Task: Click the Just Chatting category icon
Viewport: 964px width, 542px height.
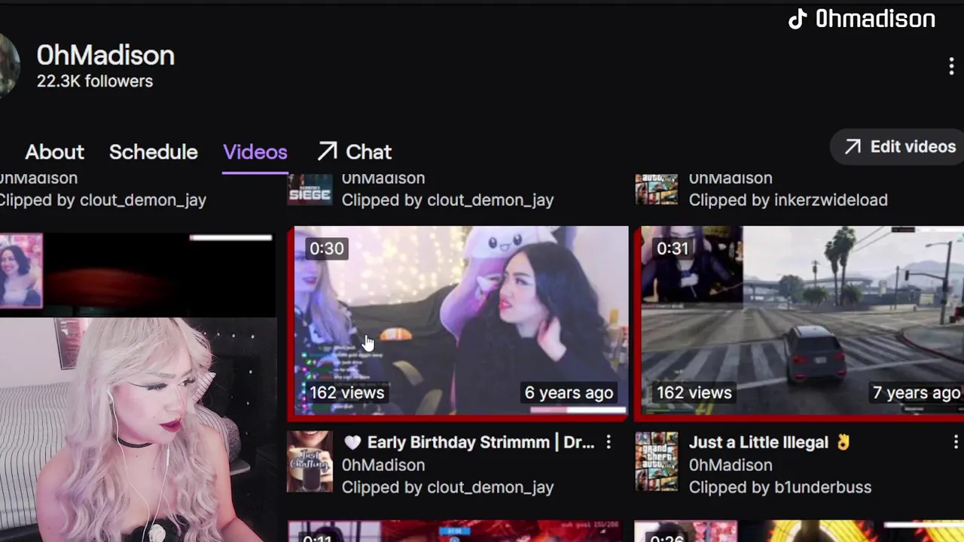Action: (x=310, y=461)
